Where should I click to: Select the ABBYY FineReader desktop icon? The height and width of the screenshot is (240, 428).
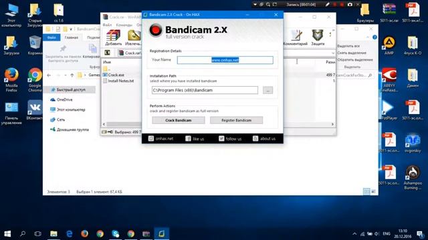pos(389,80)
